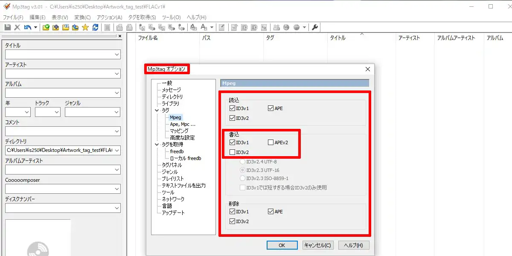Open the ディスクナンバー field dropdown
Viewport: 512px width, 256px height.
coord(117,208)
